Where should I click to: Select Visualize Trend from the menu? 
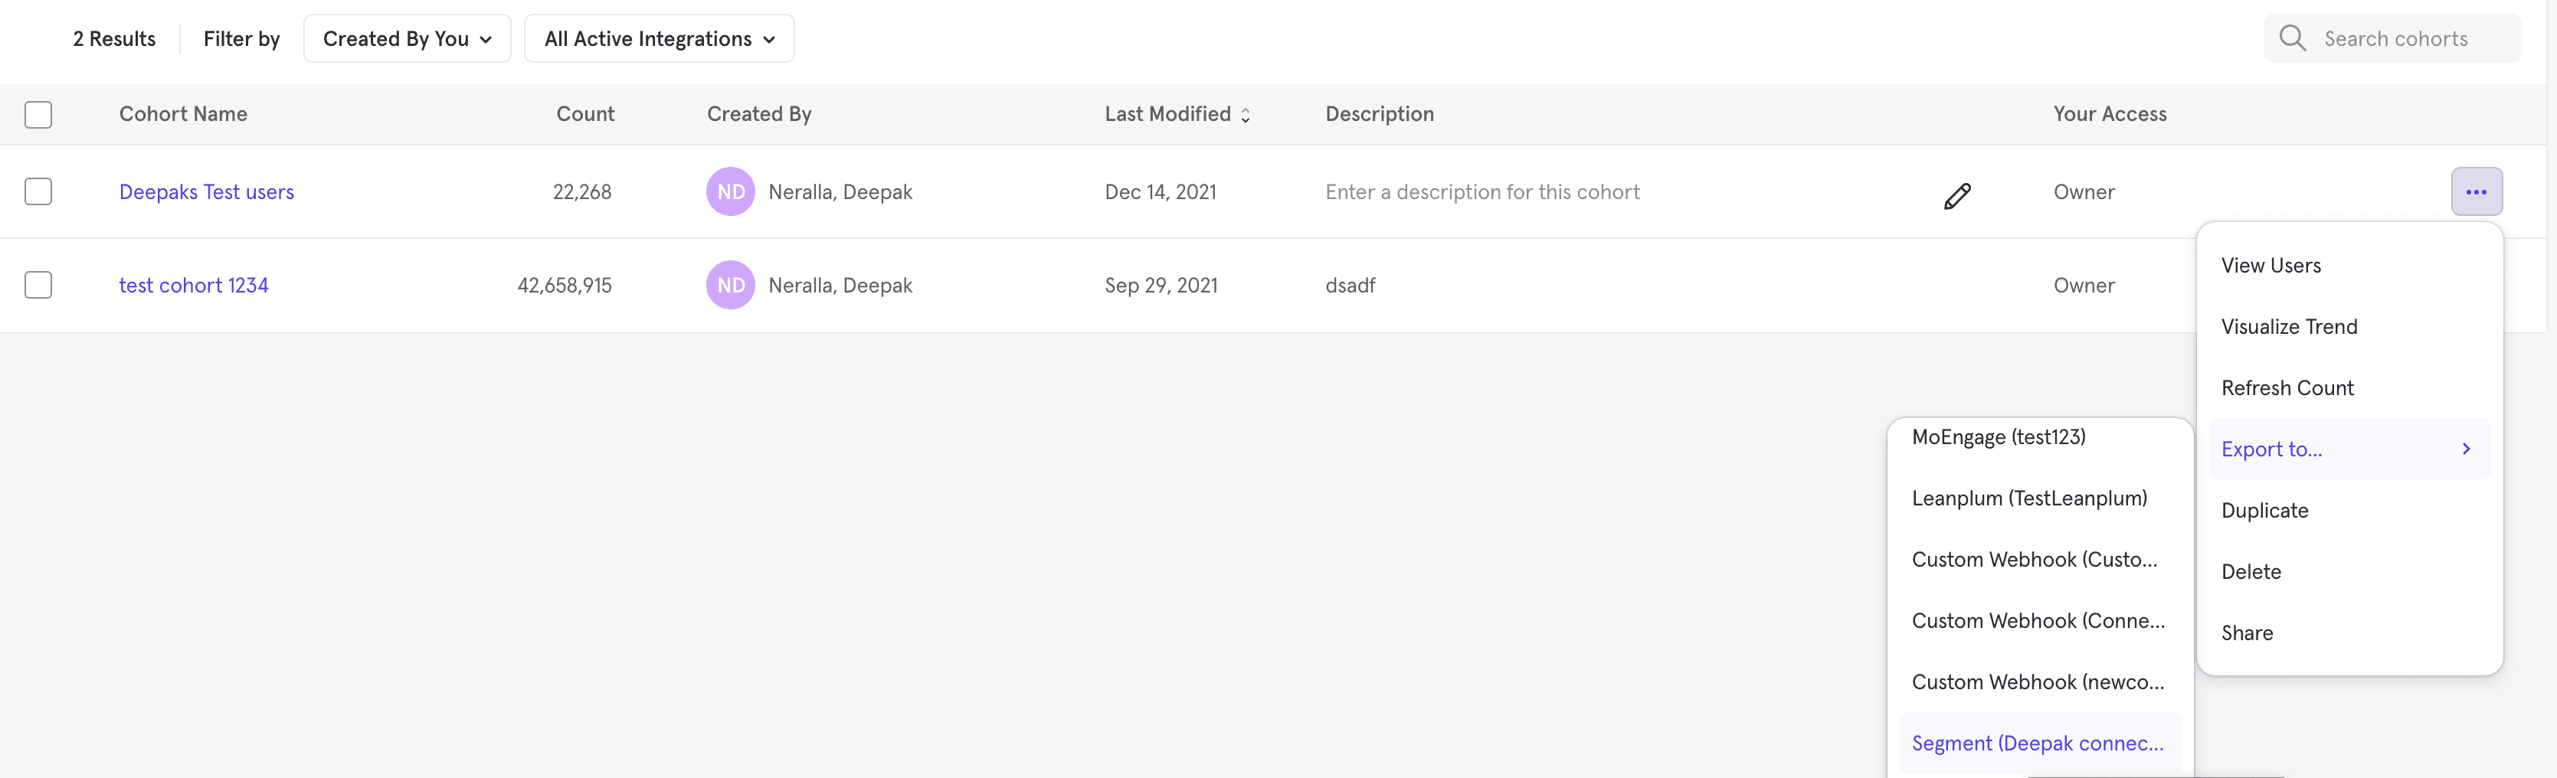pyautogui.click(x=2289, y=325)
